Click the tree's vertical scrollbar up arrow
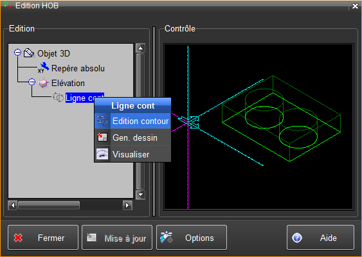The image size is (362, 257). pos(140,48)
